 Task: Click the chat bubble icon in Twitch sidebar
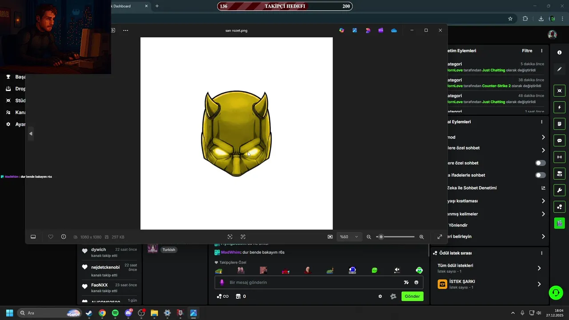559,140
